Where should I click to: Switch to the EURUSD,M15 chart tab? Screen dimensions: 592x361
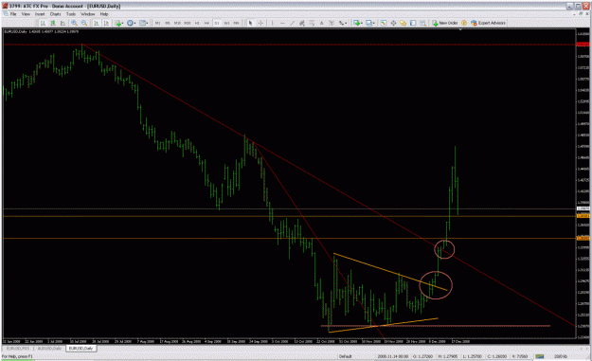[x=17, y=349]
